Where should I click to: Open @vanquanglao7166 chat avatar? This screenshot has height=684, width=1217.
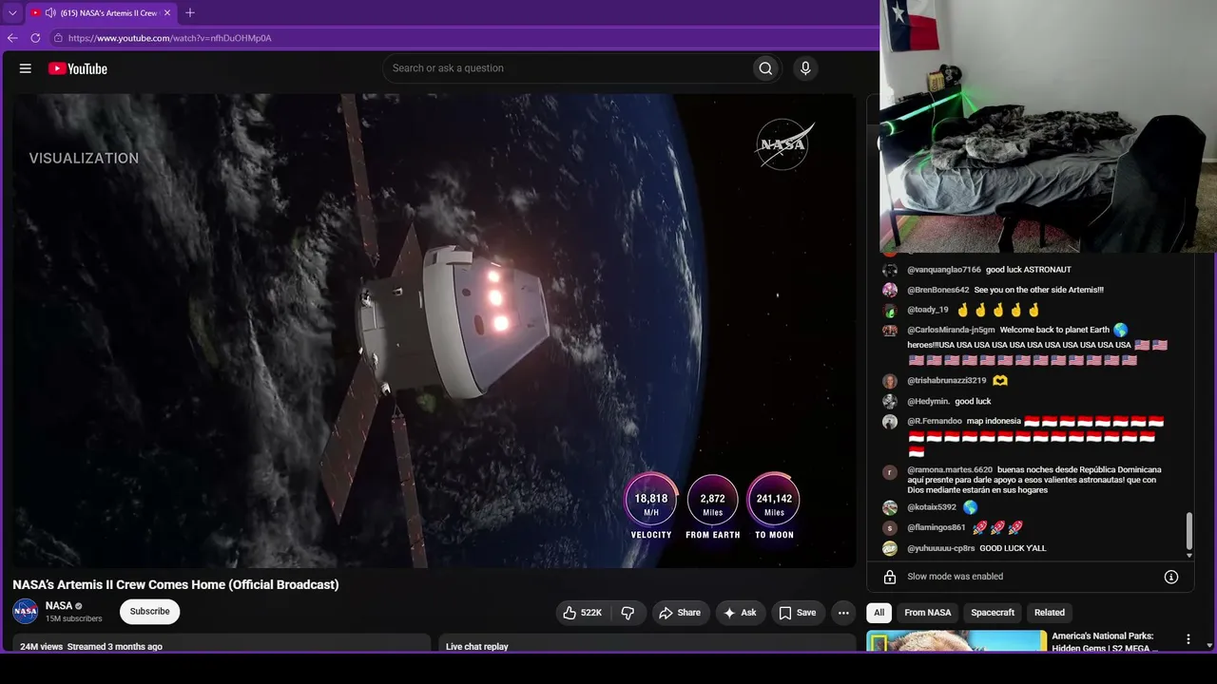coord(890,270)
